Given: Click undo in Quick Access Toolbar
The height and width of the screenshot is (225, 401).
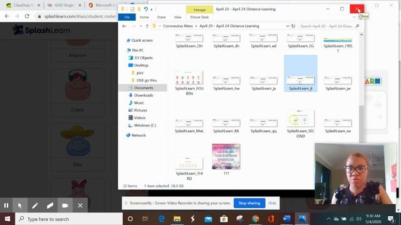Looking at the screenshot, I should pyautogui.click(x=145, y=9).
